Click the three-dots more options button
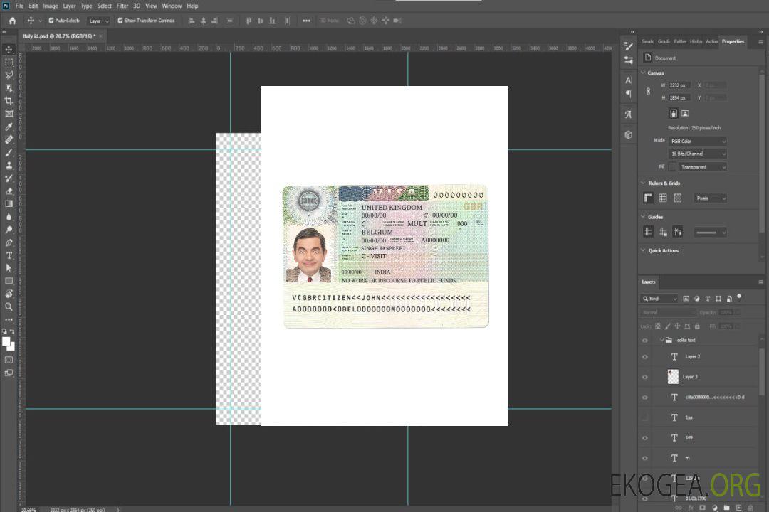This screenshot has height=512, width=769. (306, 21)
